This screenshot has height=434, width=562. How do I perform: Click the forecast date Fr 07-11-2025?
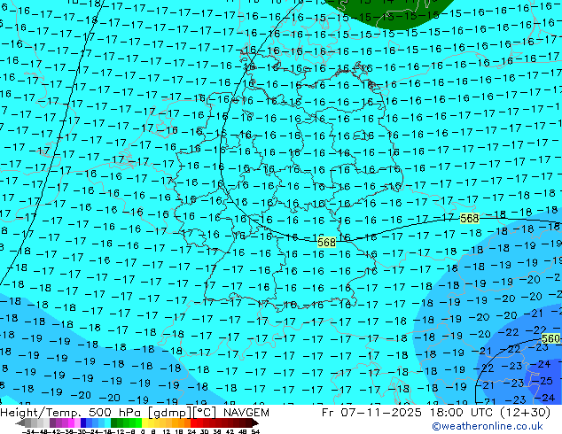pos(371,413)
